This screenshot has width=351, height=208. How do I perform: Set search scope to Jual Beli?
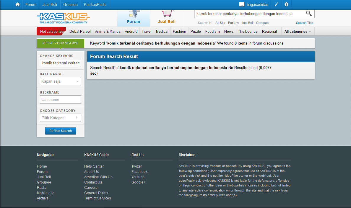pyautogui.click(x=247, y=23)
